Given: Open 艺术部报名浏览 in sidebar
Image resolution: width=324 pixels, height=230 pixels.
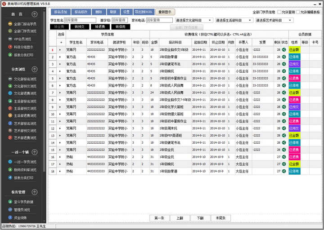Looking at the screenshot, I should [22, 124].
